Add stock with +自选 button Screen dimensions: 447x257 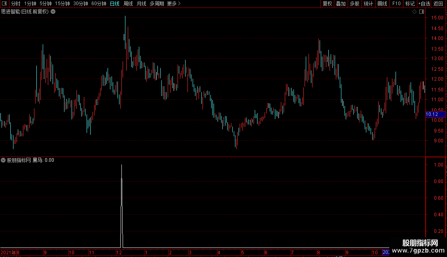pos(424,4)
